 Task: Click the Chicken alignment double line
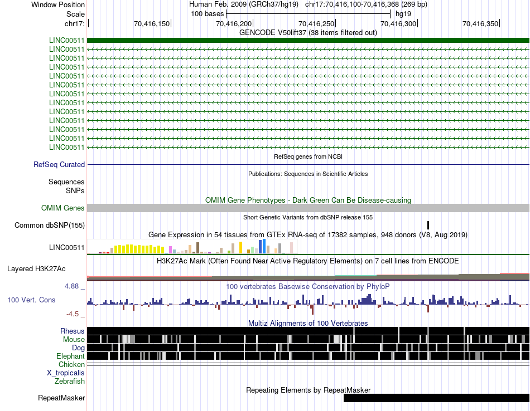tap(309, 364)
